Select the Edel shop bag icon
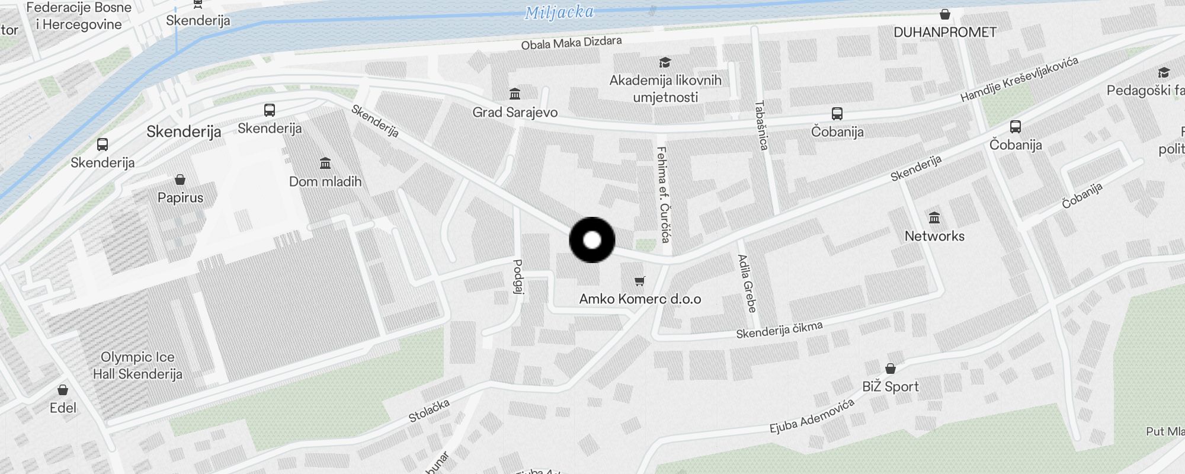The width and height of the screenshot is (1185, 474). coord(63,390)
